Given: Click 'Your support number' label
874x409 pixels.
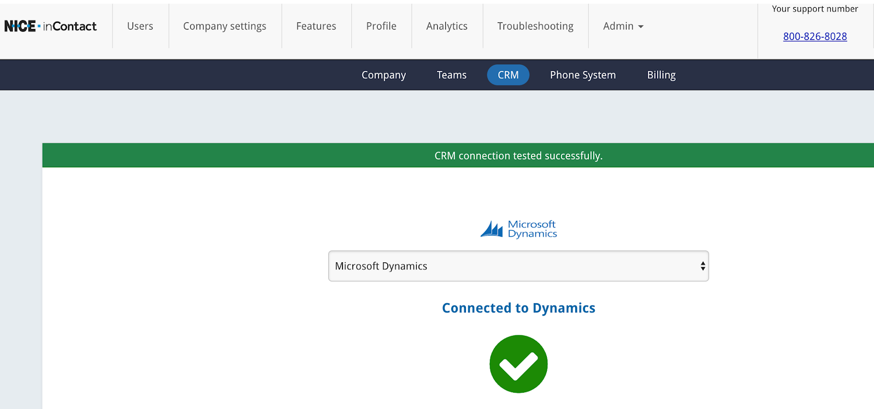Looking at the screenshot, I should (x=815, y=9).
